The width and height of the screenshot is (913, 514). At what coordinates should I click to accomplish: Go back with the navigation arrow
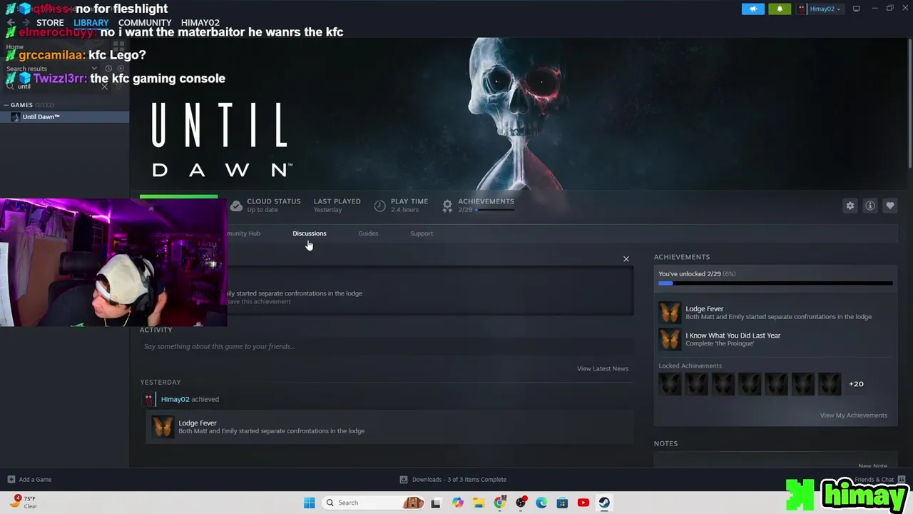[11, 22]
